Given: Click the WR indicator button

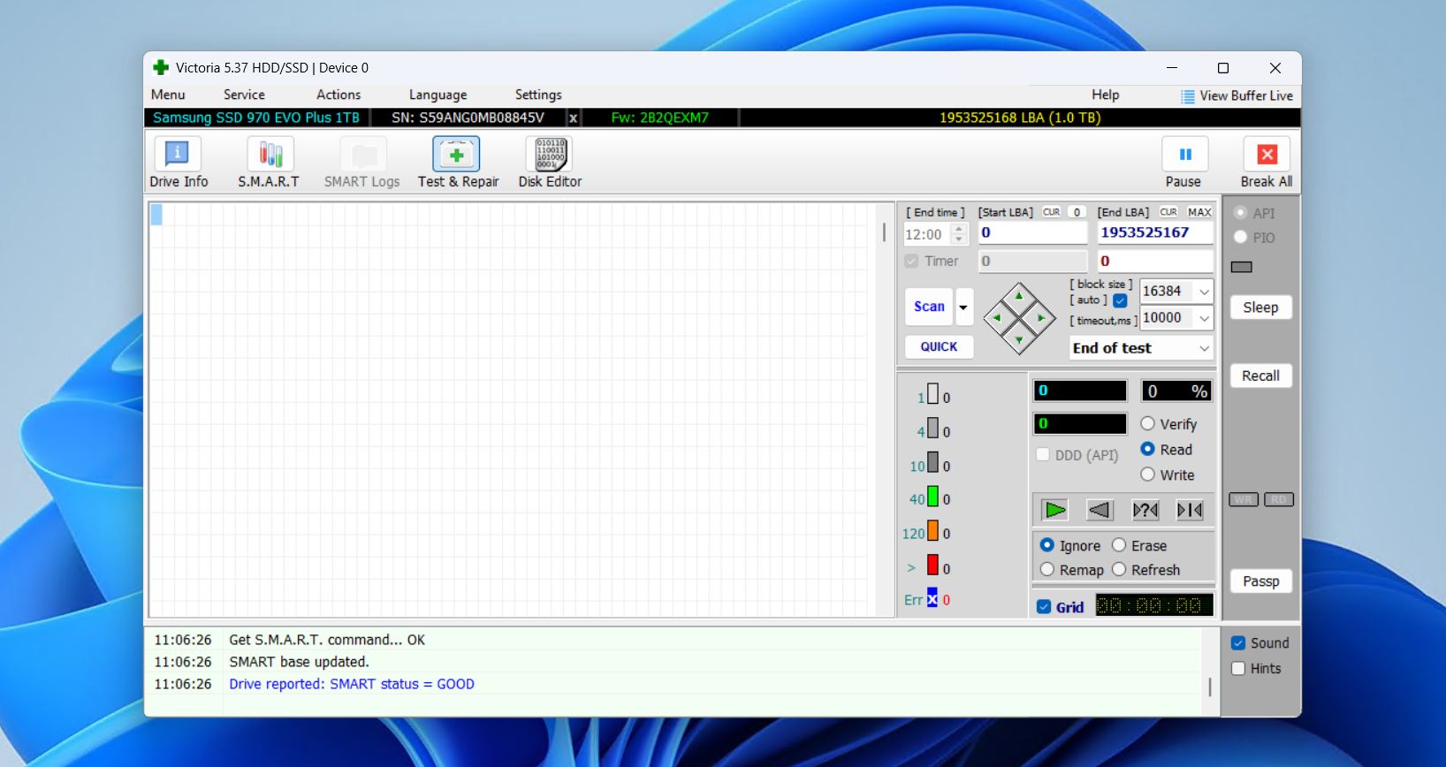Looking at the screenshot, I should pyautogui.click(x=1243, y=499).
